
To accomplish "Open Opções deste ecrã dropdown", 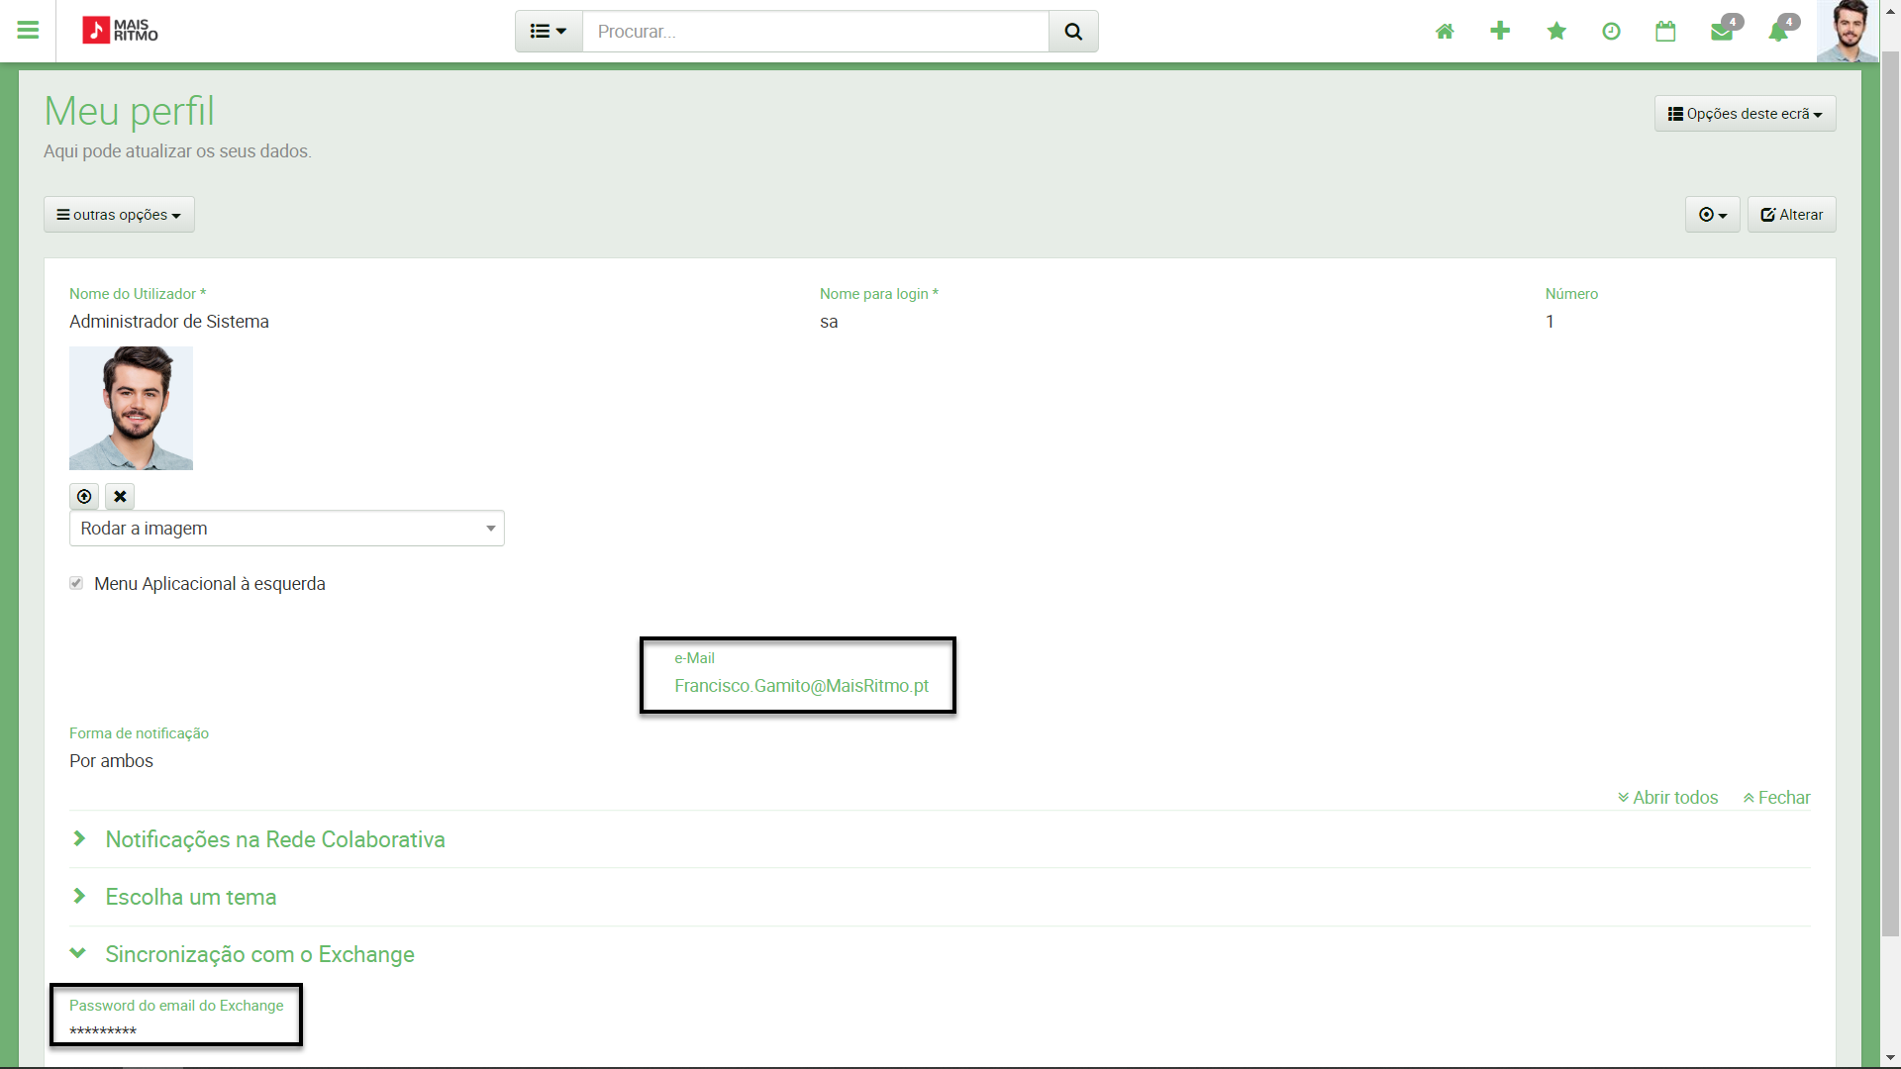I will pyautogui.click(x=1745, y=114).
